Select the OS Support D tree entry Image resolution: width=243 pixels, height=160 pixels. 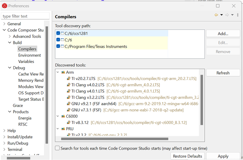click(x=31, y=93)
